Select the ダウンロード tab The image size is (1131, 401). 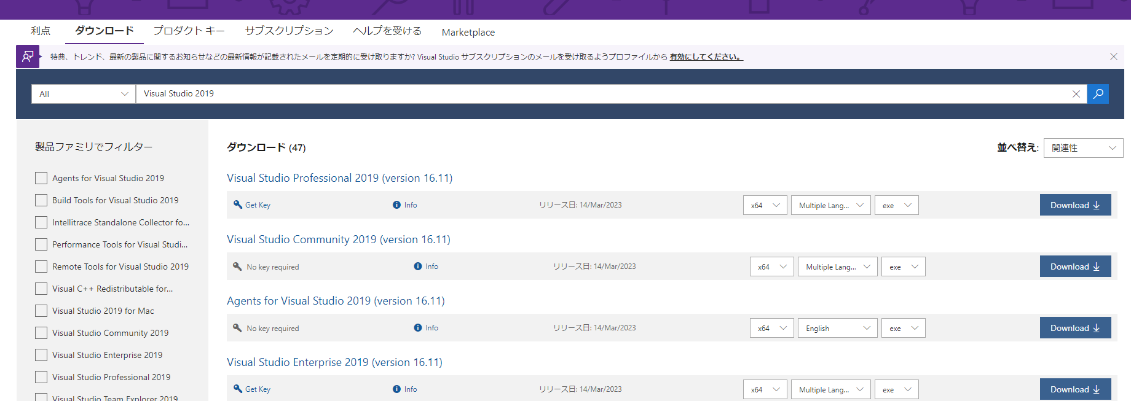104,31
